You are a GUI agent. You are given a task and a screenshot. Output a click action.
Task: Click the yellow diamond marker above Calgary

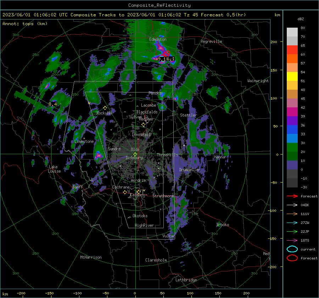tap(139, 192)
